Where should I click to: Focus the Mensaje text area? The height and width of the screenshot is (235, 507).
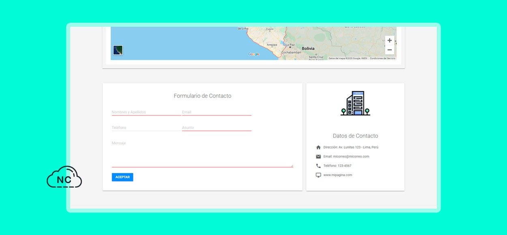(x=202, y=154)
